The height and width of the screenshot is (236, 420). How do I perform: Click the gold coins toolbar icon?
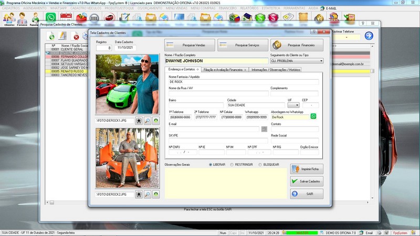click(x=319, y=18)
